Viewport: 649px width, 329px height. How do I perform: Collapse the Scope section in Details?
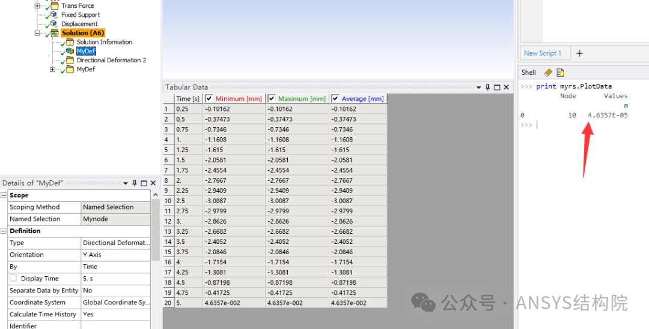4,195
